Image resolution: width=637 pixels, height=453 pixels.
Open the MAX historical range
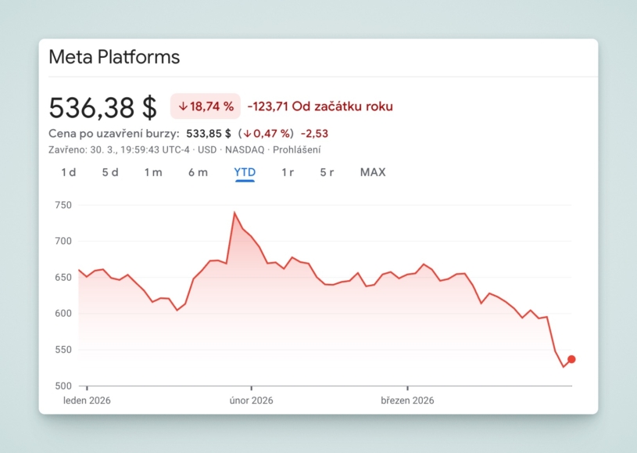tap(373, 172)
